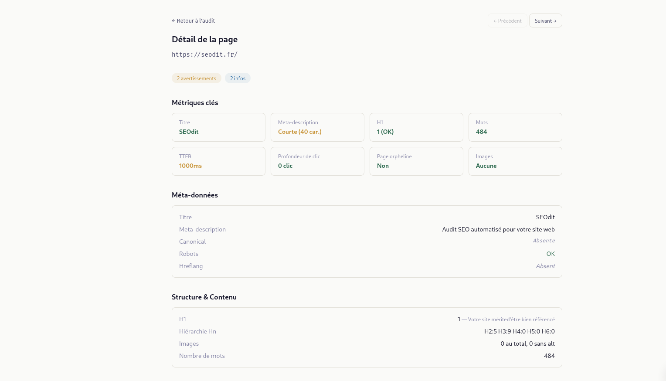
Task: Click the Profondeur de clic card
Action: click(317, 161)
